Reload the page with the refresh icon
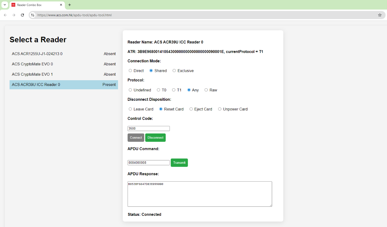This screenshot has height=227, width=387. tap(22, 15)
